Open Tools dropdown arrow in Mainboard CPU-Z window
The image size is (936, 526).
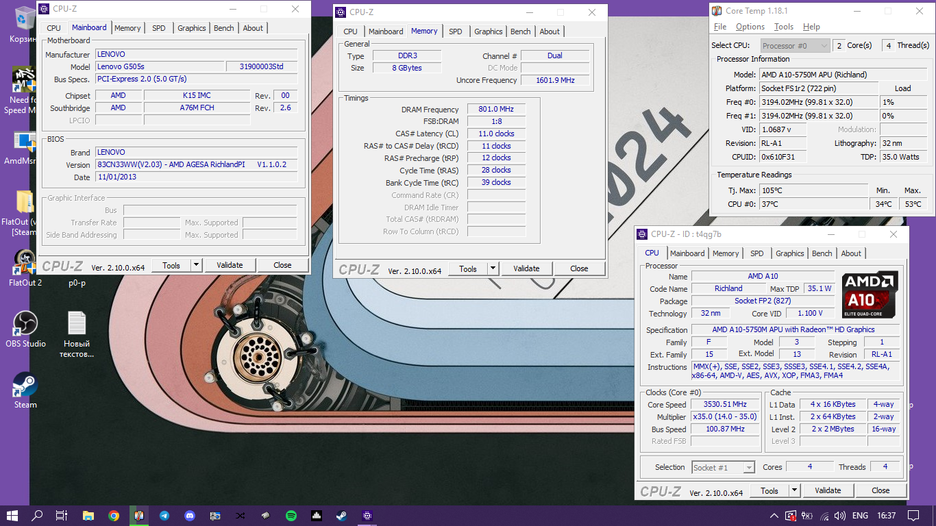pyautogui.click(x=196, y=265)
